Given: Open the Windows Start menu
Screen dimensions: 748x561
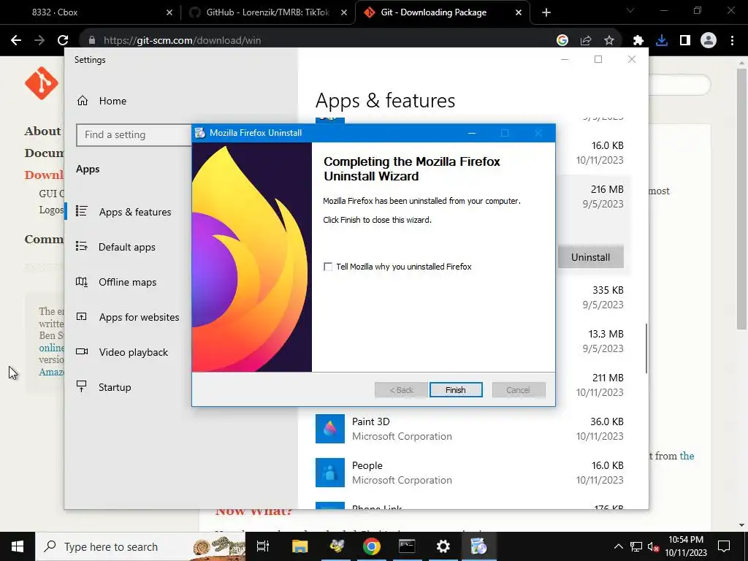Looking at the screenshot, I should point(18,546).
